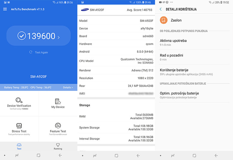Tap the Zaslon label
This screenshot has height=160, width=233.
pos(176,20)
